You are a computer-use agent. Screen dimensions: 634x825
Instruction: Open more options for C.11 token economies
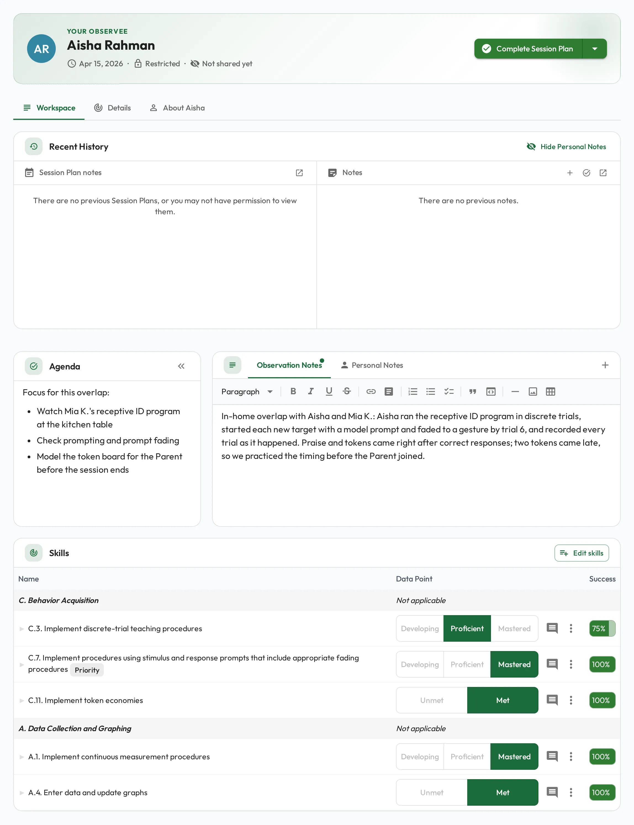(571, 700)
